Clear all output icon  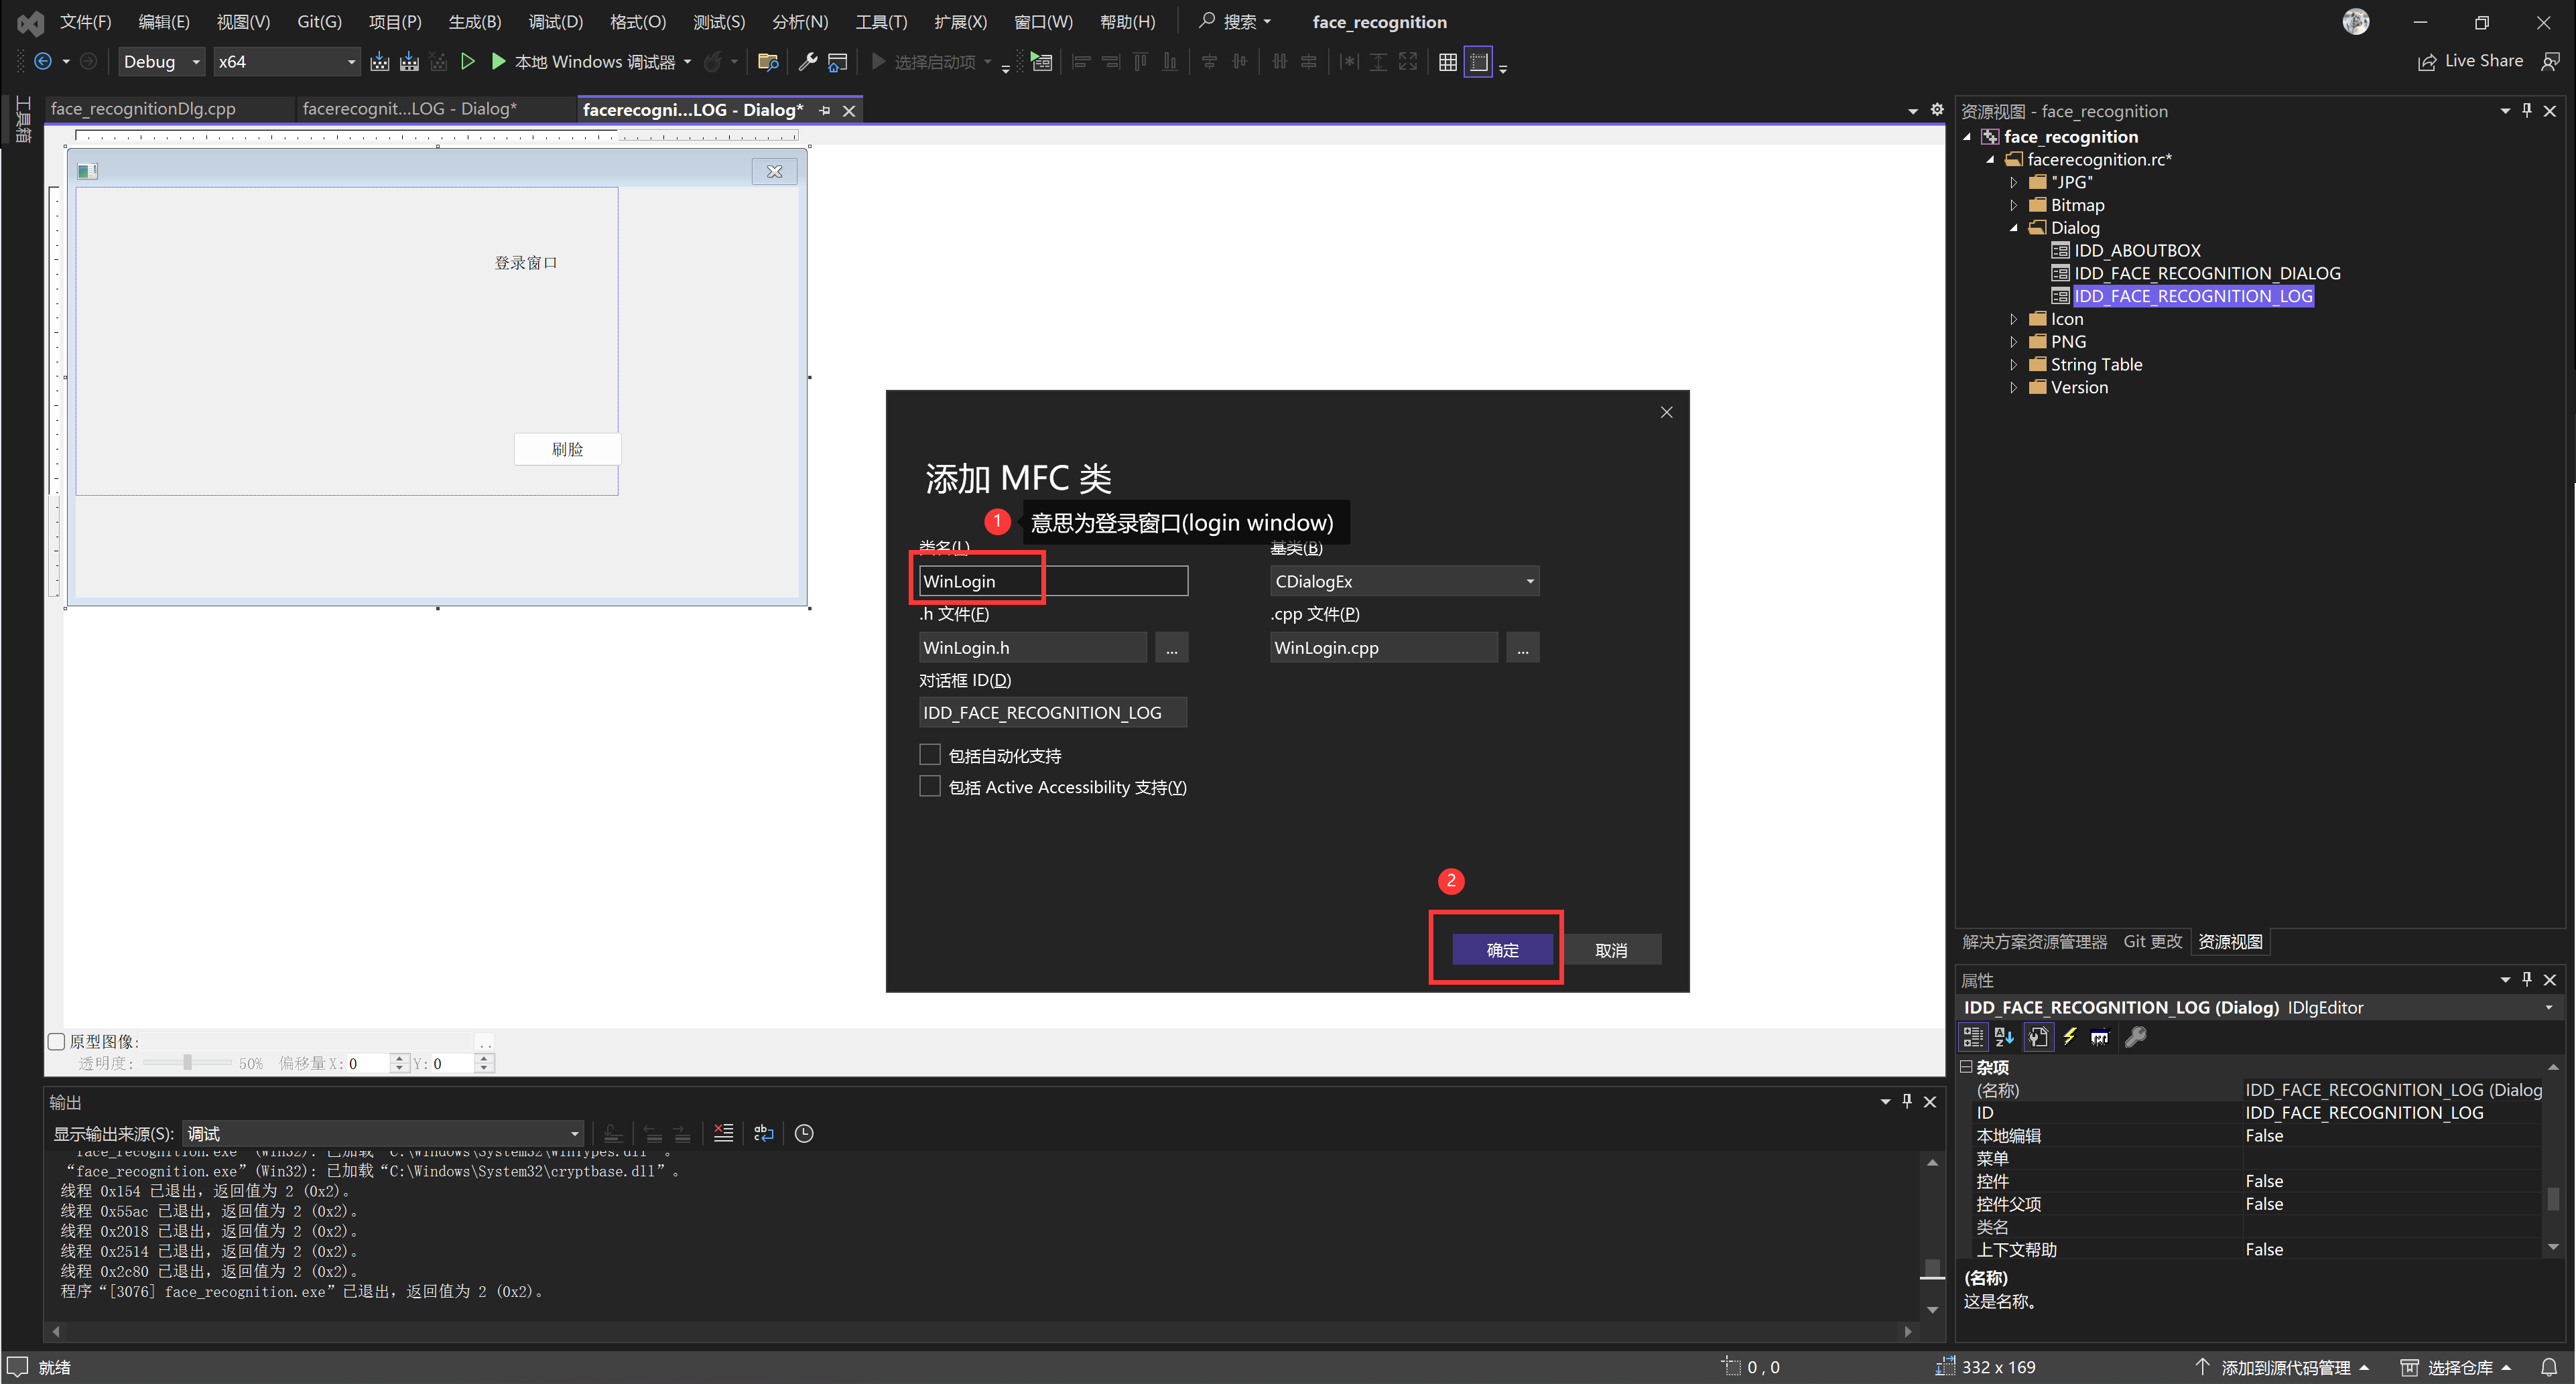point(723,1133)
